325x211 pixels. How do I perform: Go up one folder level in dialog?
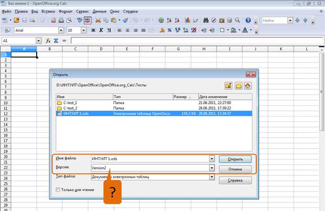click(229, 86)
